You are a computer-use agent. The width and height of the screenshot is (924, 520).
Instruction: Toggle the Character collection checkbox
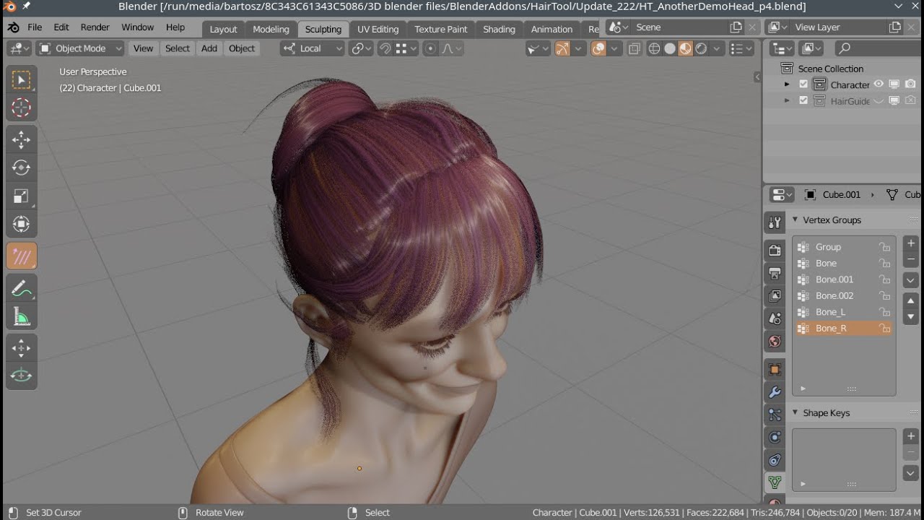coord(803,84)
